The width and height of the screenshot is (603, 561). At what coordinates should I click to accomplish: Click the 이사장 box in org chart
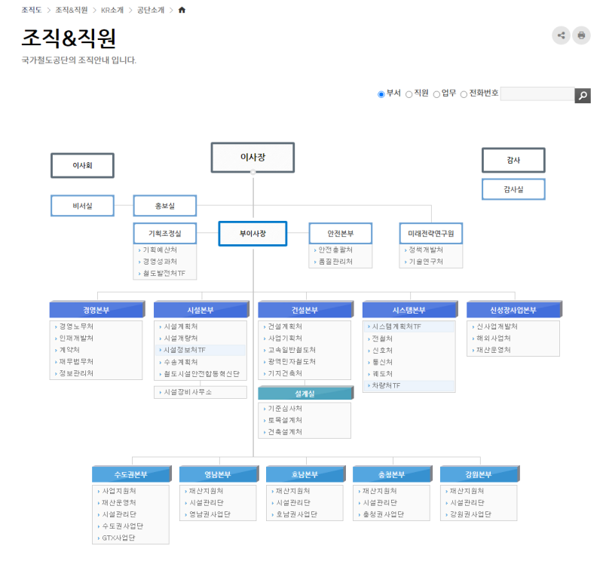[253, 157]
